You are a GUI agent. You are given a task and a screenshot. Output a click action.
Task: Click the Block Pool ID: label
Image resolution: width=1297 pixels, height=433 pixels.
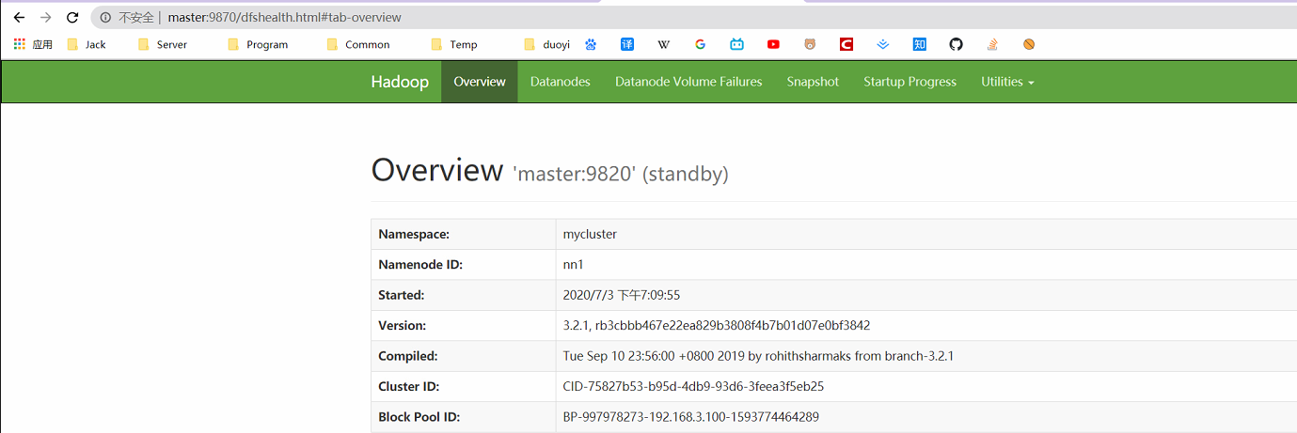pyautogui.click(x=419, y=417)
